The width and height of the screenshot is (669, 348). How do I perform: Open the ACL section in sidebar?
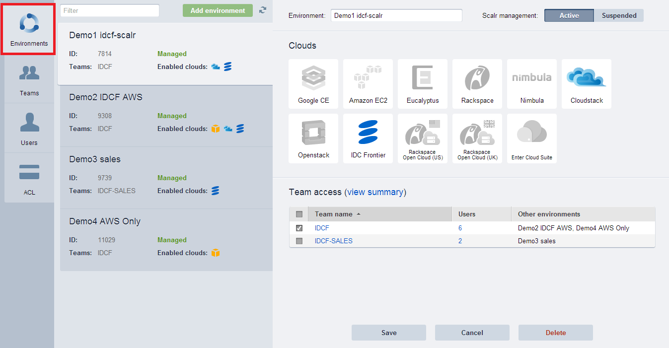[x=29, y=178]
